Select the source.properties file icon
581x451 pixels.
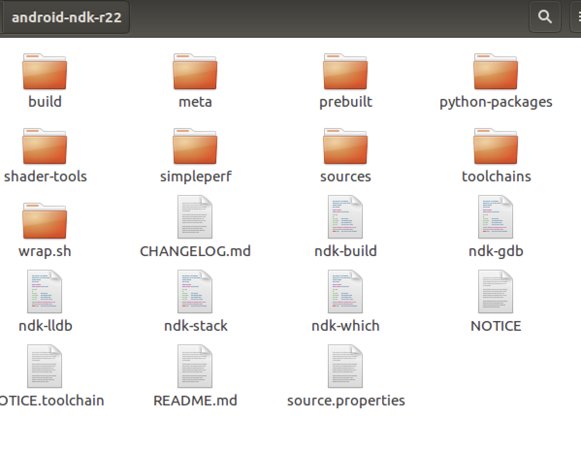(x=345, y=367)
